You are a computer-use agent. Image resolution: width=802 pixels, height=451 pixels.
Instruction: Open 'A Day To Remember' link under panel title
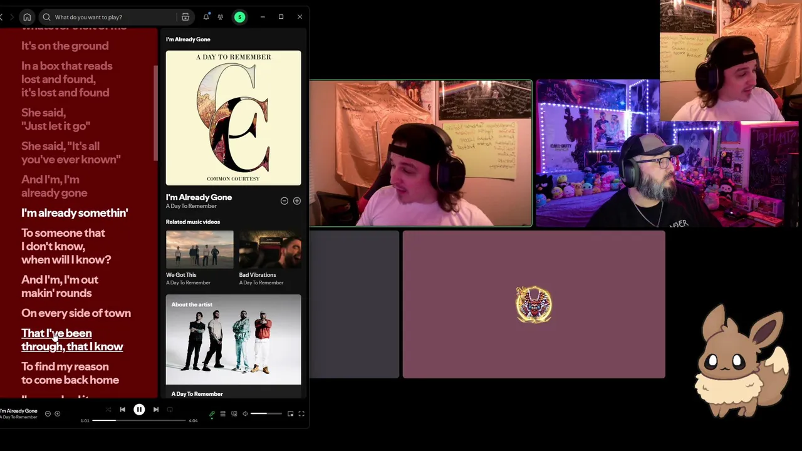(191, 206)
